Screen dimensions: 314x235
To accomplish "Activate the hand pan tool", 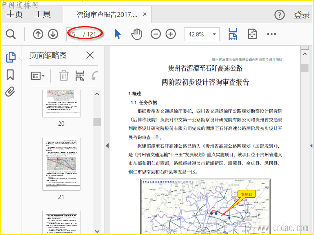I will 136,34.
